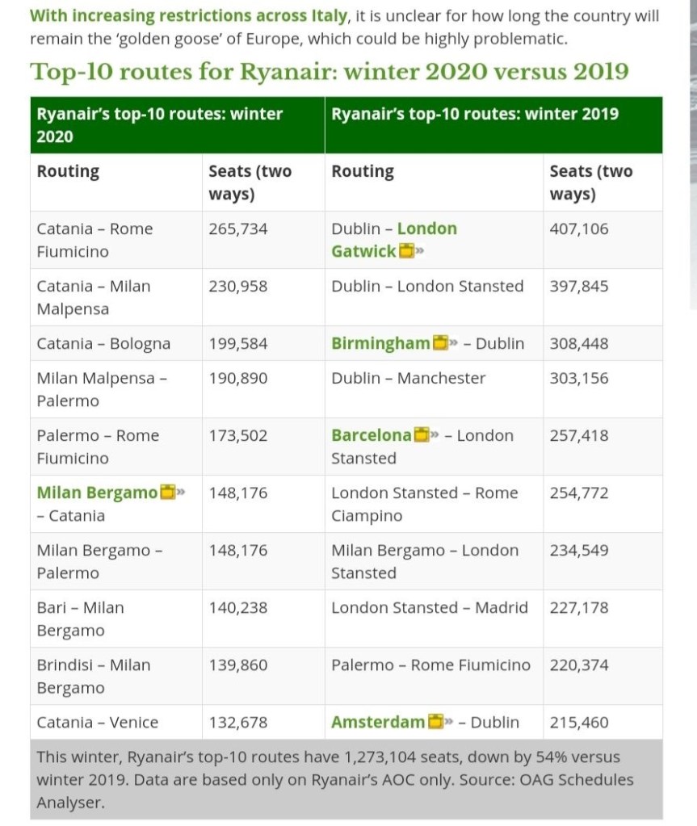Click the grey OAG Schedules Analyser caption
The image size is (697, 826).
coord(346,780)
